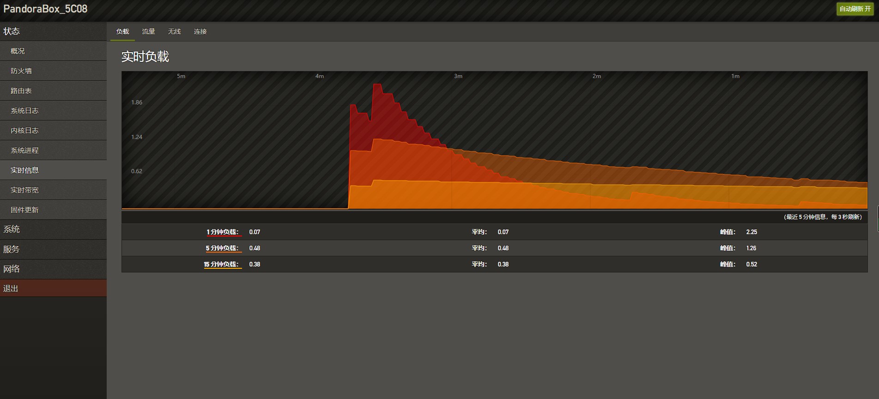
Task: Open the 无线 wireless tab
Action: click(x=174, y=31)
